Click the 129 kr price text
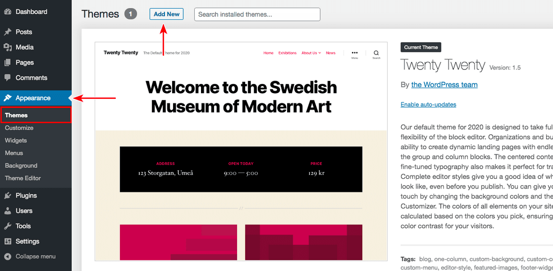Screen dimensions: 553x271 [316, 173]
